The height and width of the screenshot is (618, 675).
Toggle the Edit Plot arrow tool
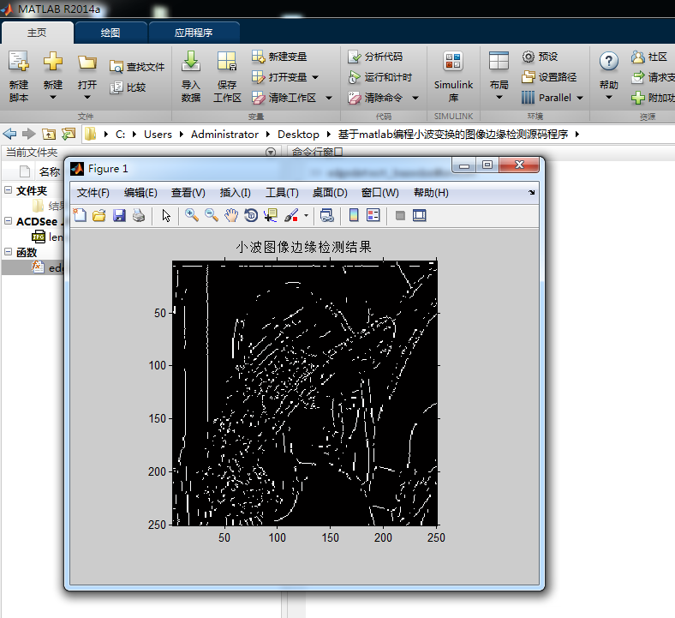click(x=166, y=215)
